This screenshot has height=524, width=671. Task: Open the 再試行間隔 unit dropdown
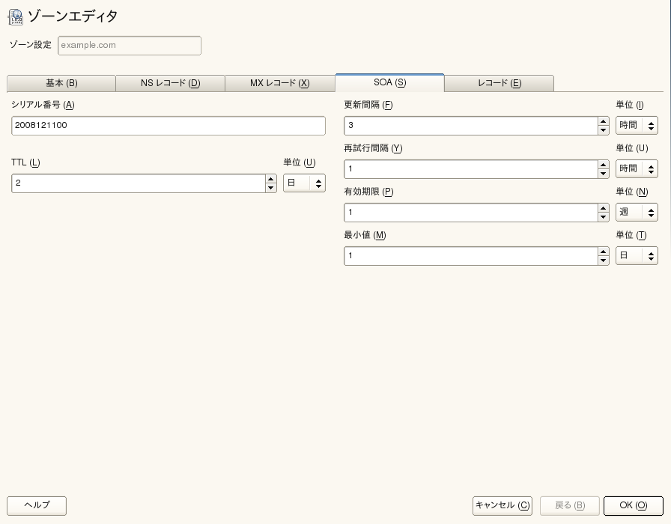(637, 169)
